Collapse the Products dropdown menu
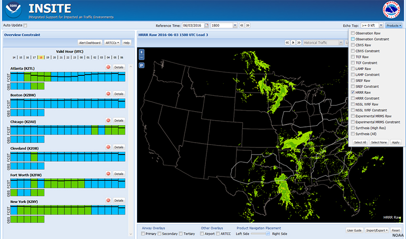Viewport: 406px width, 239px height. (394, 26)
